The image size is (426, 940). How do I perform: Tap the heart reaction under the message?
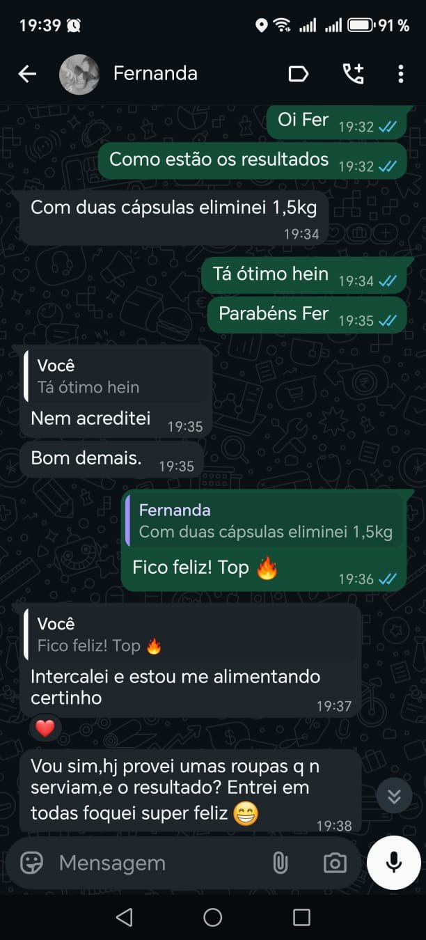pos(45,728)
